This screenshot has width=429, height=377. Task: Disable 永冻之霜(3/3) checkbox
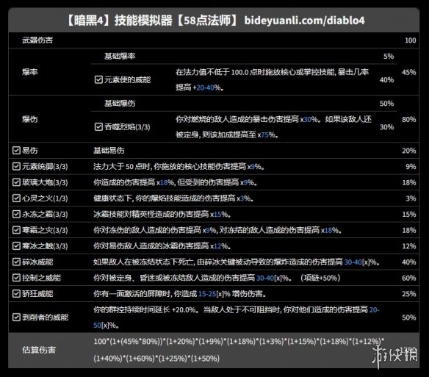click(x=16, y=214)
